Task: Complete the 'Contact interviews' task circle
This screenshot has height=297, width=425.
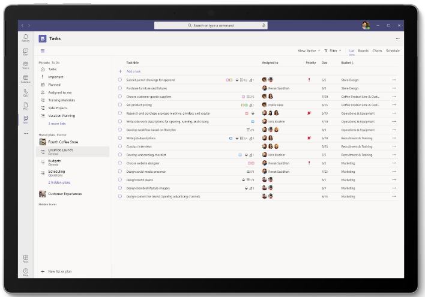Action: [120, 146]
